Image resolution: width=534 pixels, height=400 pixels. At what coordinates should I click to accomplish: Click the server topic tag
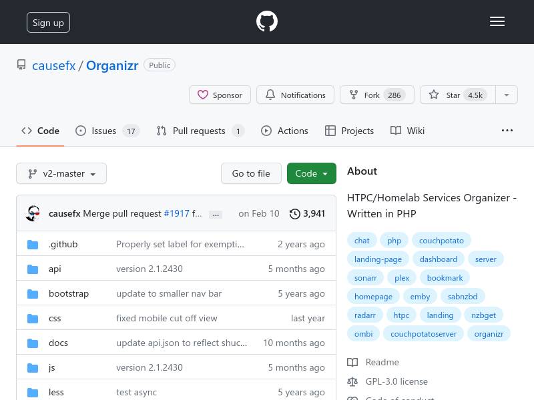486,259
